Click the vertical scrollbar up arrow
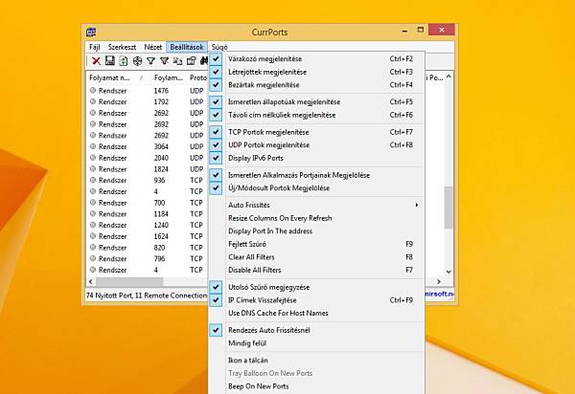 448,77
